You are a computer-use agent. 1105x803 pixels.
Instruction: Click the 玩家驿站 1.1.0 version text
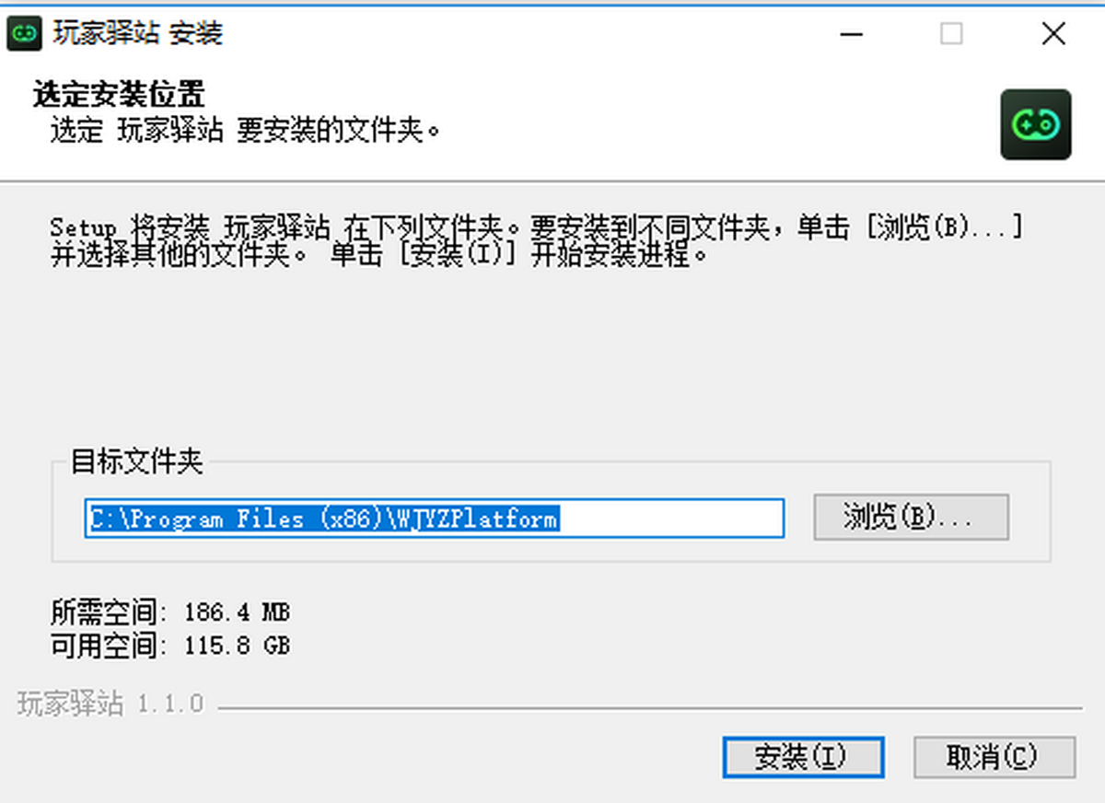click(110, 704)
